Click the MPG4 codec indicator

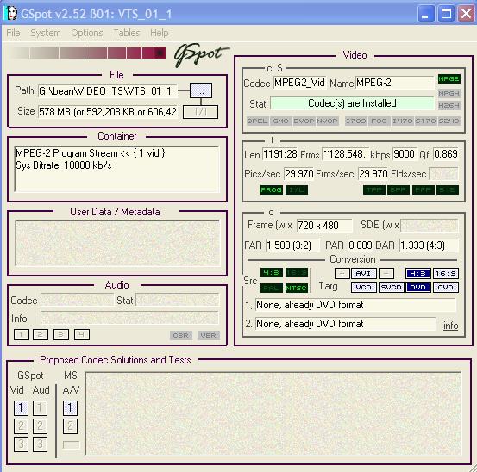(x=449, y=93)
